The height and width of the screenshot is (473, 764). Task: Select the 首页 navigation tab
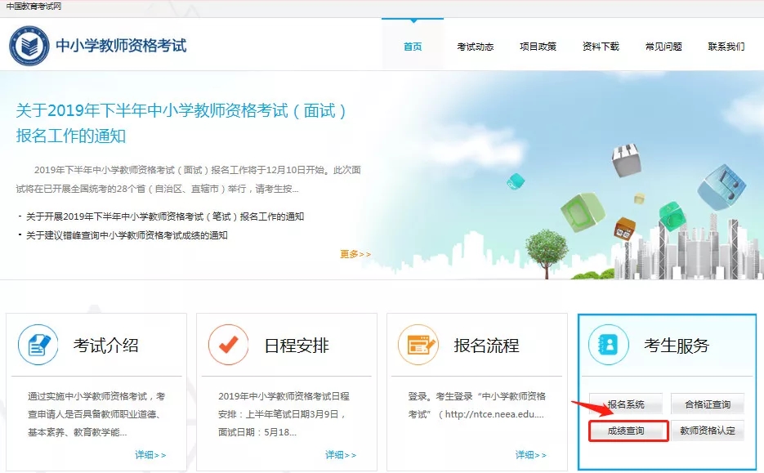(412, 47)
